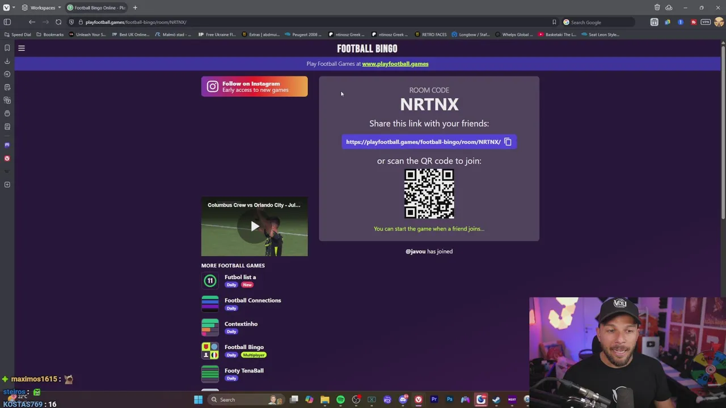
Task: Open Contextinho game icon
Action: click(x=210, y=328)
